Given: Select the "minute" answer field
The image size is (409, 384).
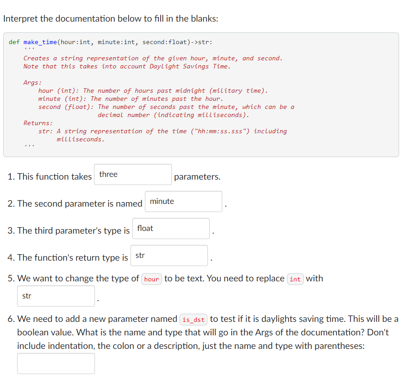Looking at the screenshot, I should point(183,201).
